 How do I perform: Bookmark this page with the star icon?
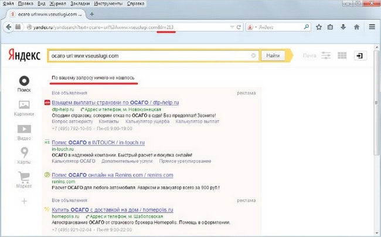point(319,27)
